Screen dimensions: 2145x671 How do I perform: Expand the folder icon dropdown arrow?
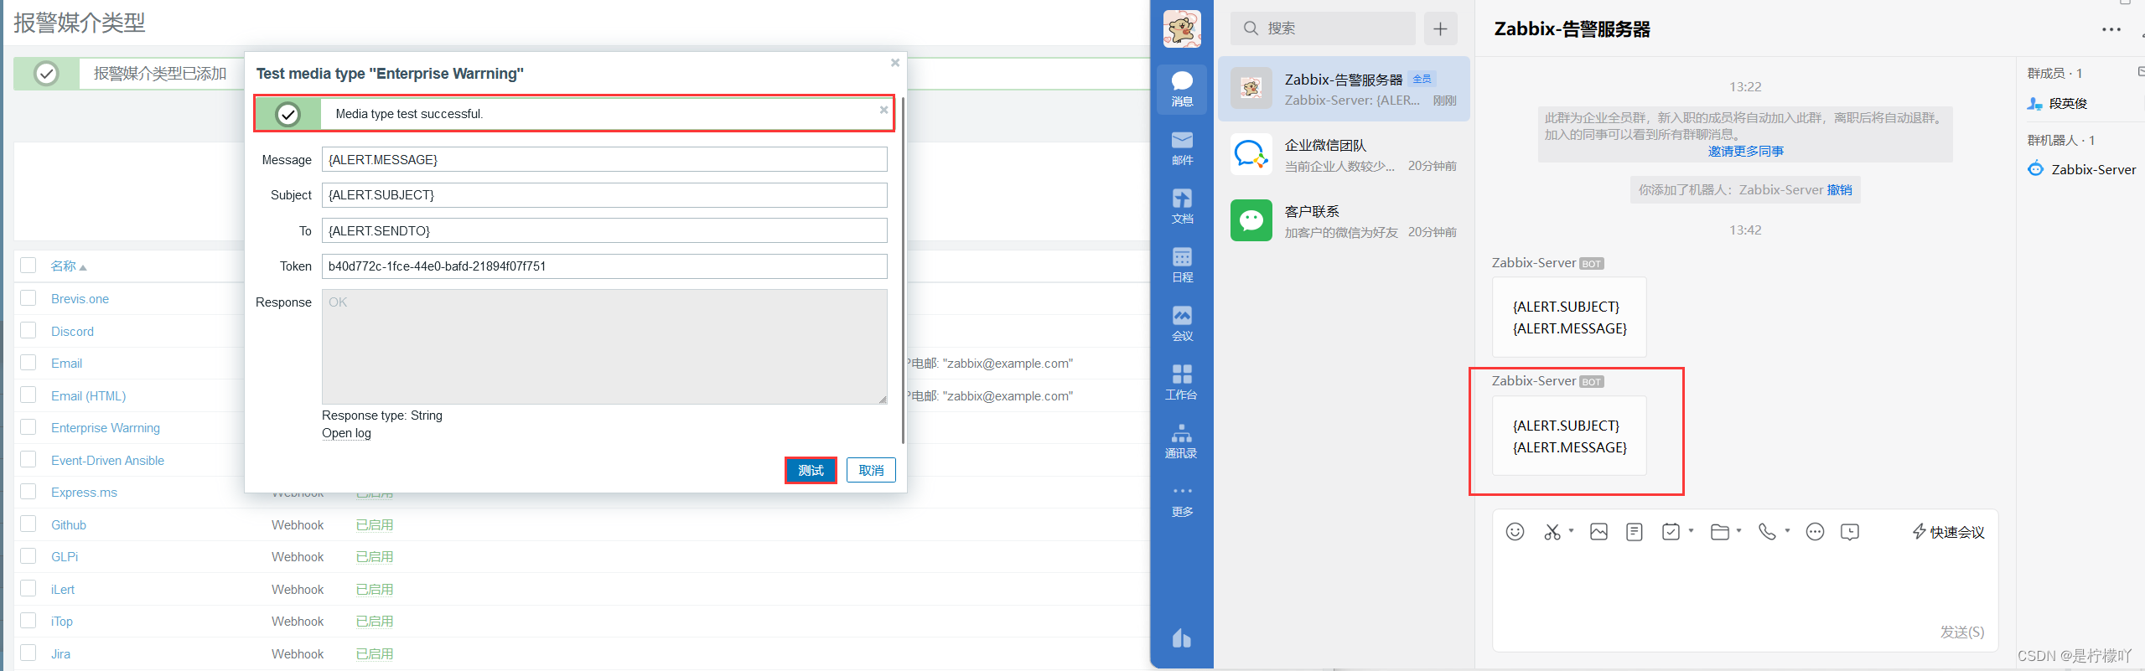click(1739, 530)
